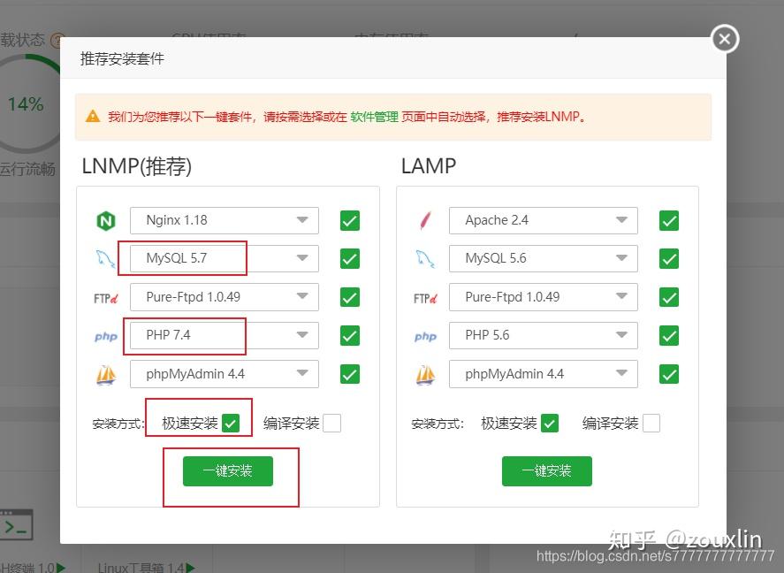The width and height of the screenshot is (784, 573).
Task: Click the MySQL dolphin icon in LAMP
Action: (x=425, y=259)
